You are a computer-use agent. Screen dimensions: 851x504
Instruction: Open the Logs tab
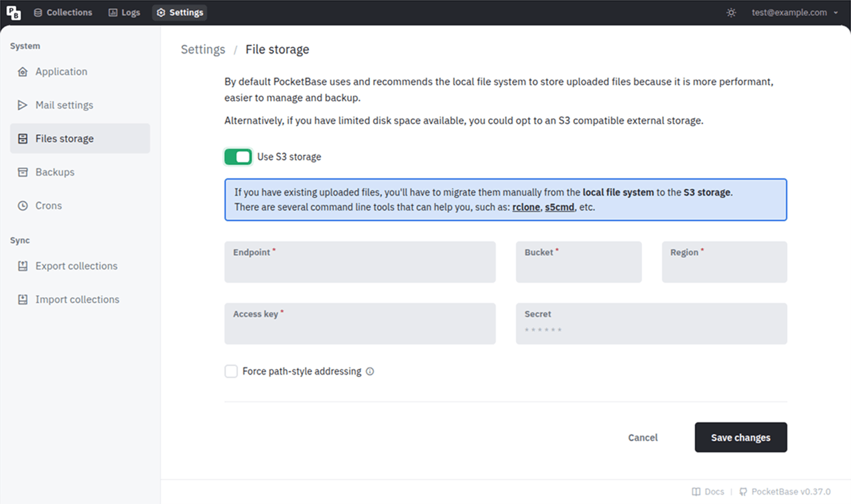click(x=124, y=13)
